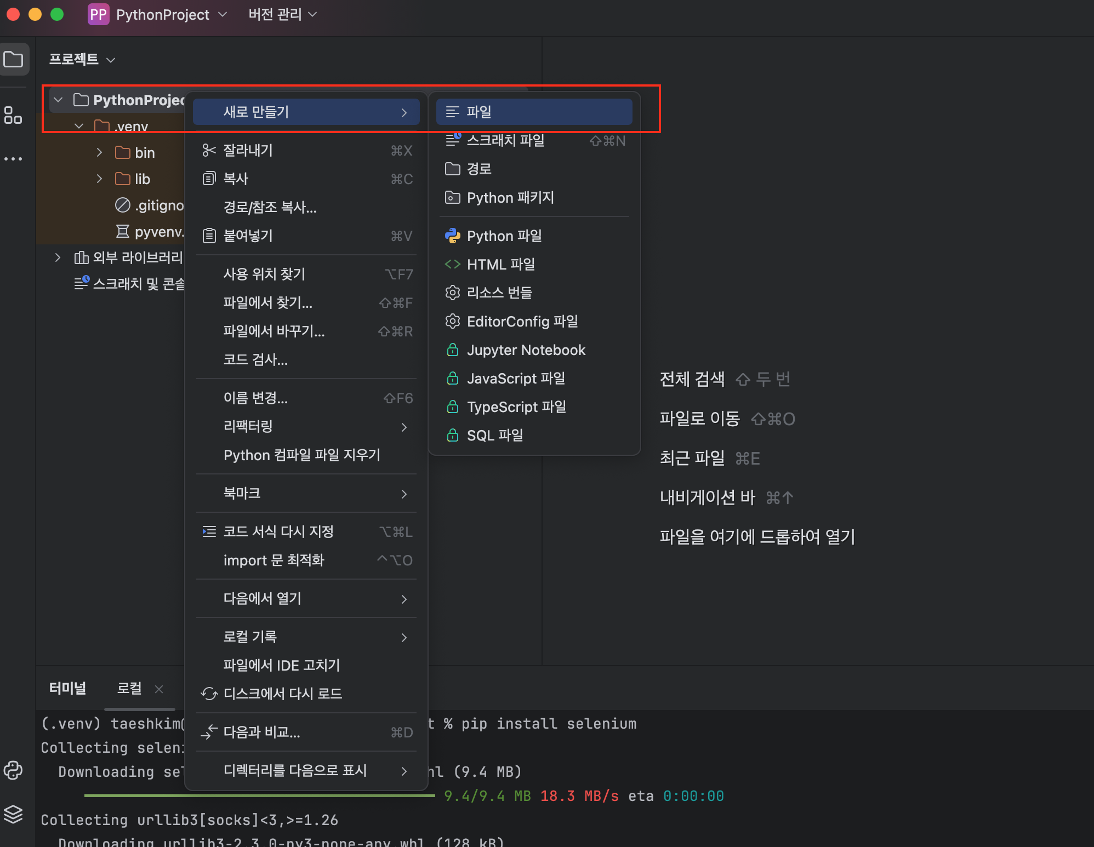Open the Python console icon at bottom left
This screenshot has width=1094, height=847.
14,771
